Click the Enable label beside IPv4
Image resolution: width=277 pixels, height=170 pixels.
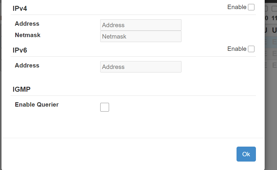pos(237,7)
